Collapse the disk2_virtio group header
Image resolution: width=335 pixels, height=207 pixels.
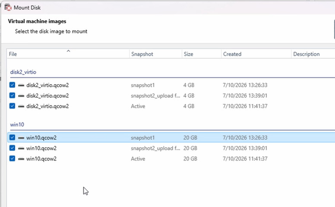[x=23, y=72]
